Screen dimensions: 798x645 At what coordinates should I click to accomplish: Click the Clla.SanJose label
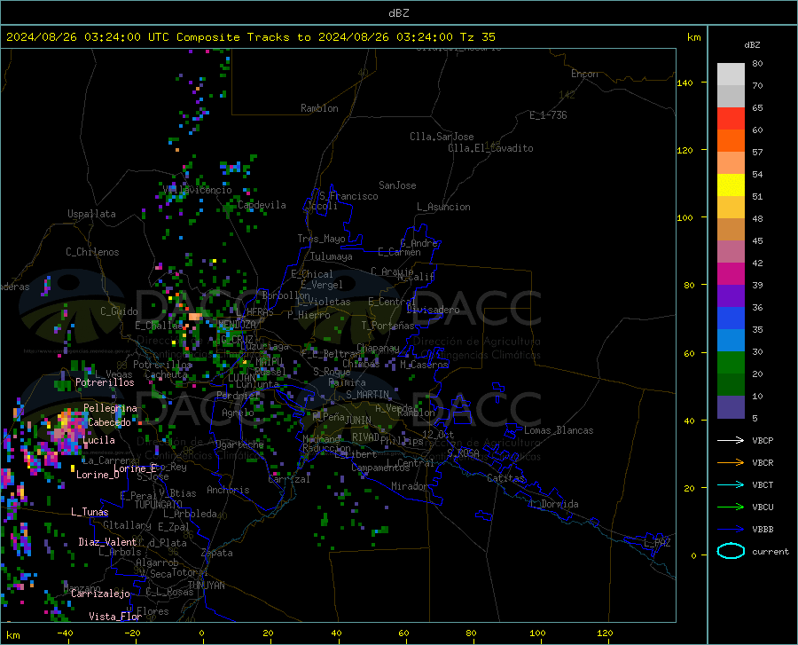pos(442,137)
